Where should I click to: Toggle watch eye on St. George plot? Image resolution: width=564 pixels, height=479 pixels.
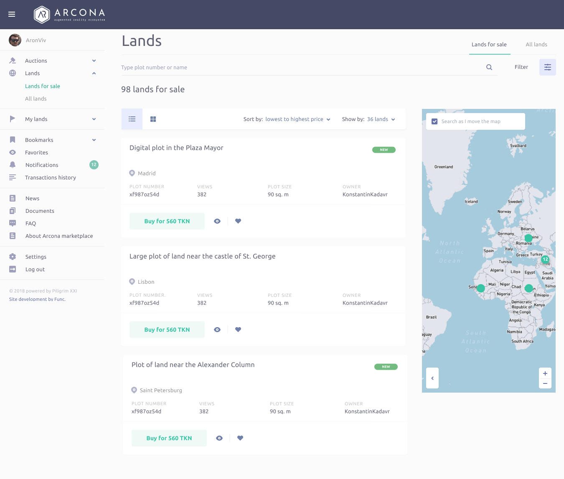(217, 330)
